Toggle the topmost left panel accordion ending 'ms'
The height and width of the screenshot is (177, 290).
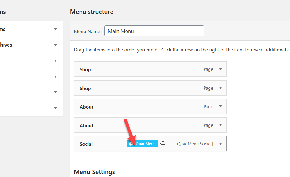pos(56,29)
